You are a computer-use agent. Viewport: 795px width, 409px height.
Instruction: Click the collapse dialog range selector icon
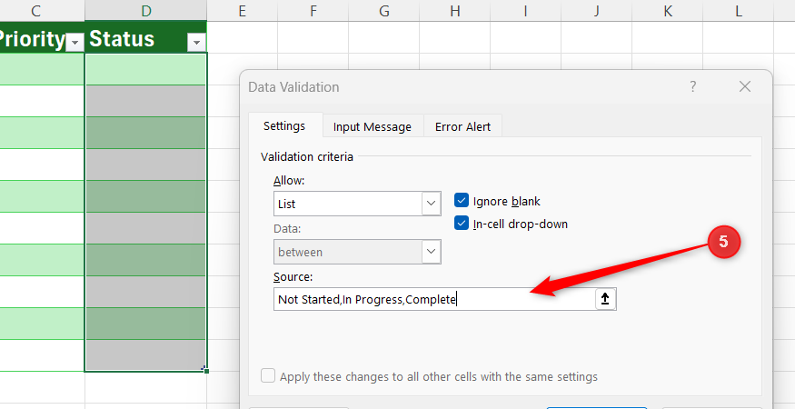pyautogui.click(x=605, y=299)
